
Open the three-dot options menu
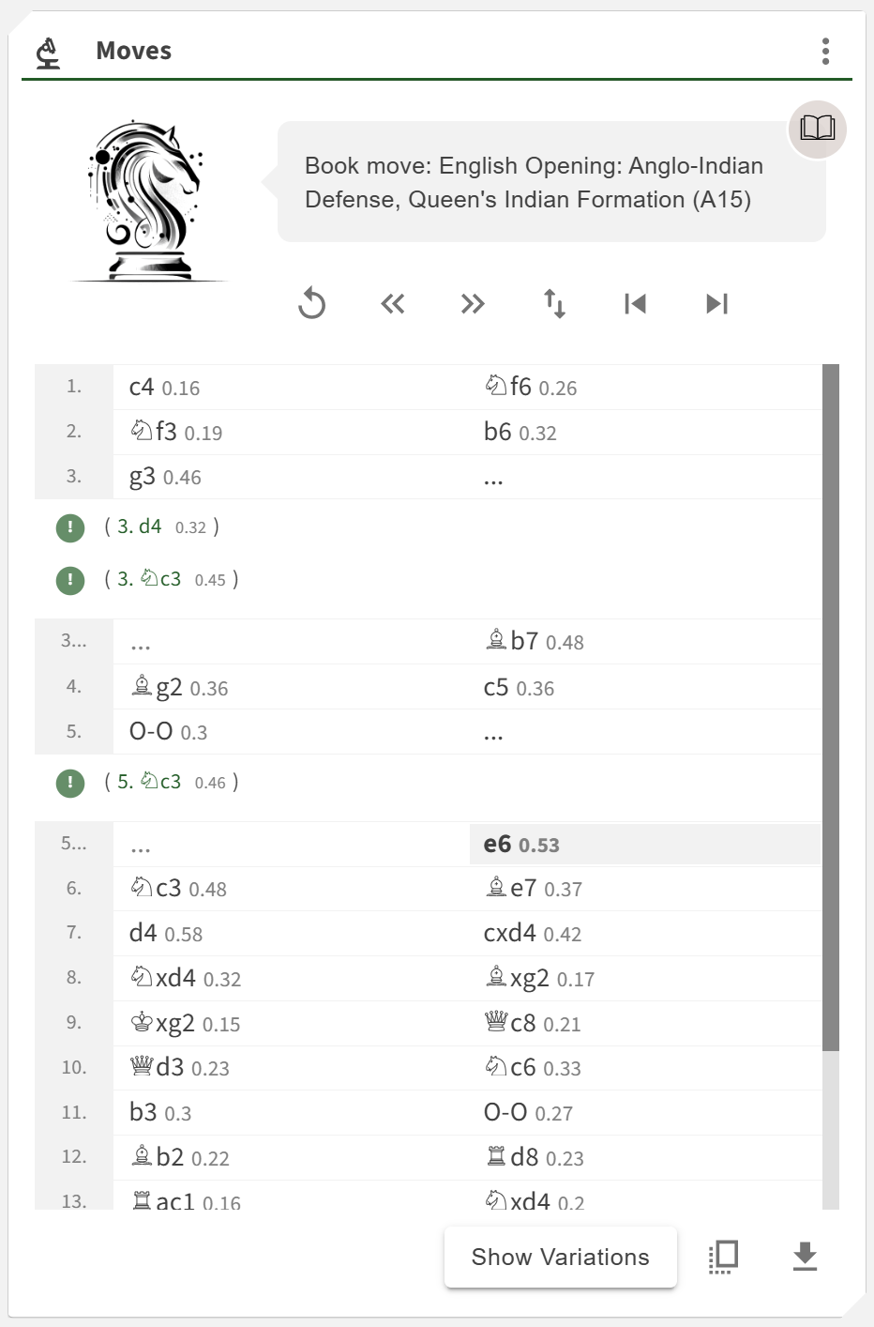click(x=825, y=52)
